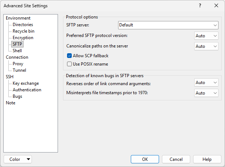
Task: Open the Tunnel settings page
Action: 19,70
